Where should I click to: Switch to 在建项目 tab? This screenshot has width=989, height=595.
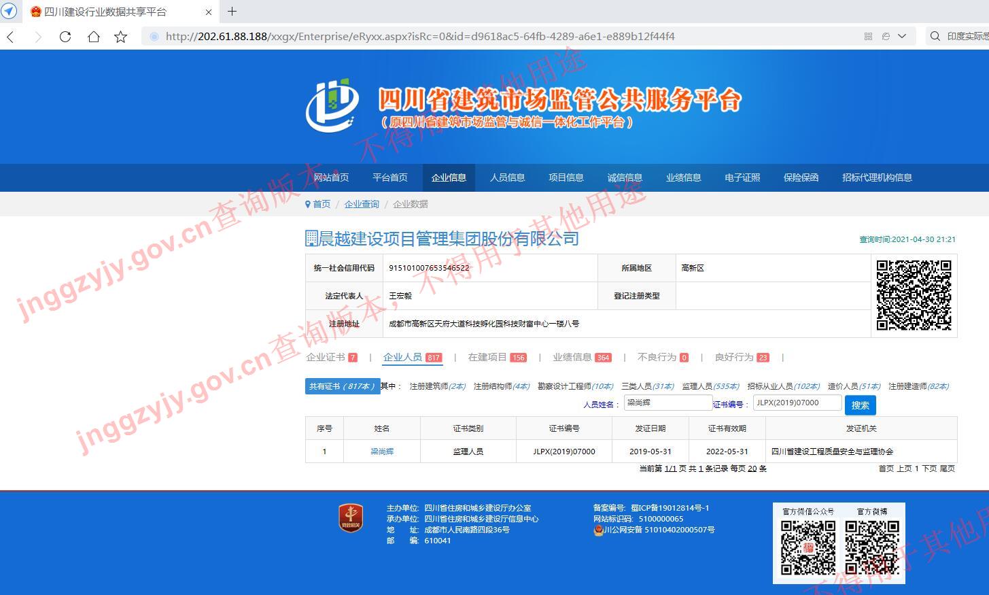coord(487,357)
